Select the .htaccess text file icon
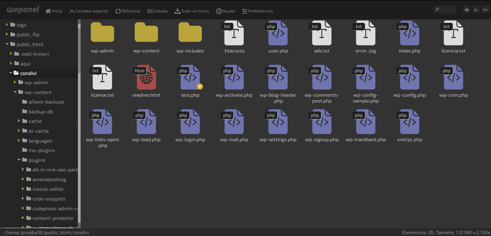Image resolution: width=491 pixels, height=236 pixels. click(234, 33)
